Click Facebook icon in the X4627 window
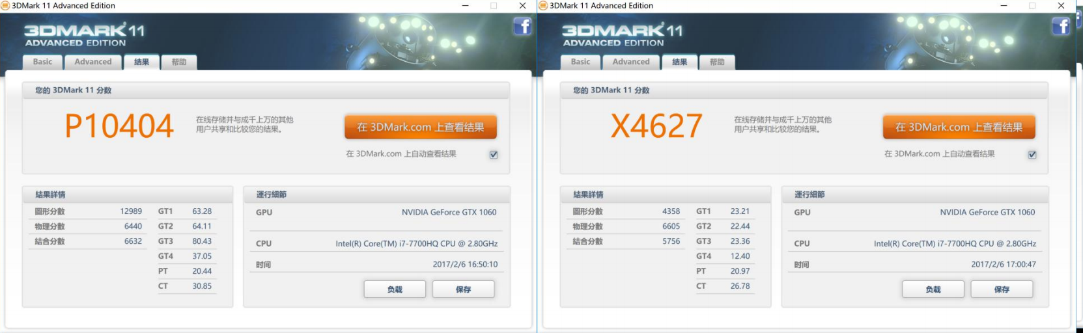The height and width of the screenshot is (333, 1083). click(x=1061, y=27)
